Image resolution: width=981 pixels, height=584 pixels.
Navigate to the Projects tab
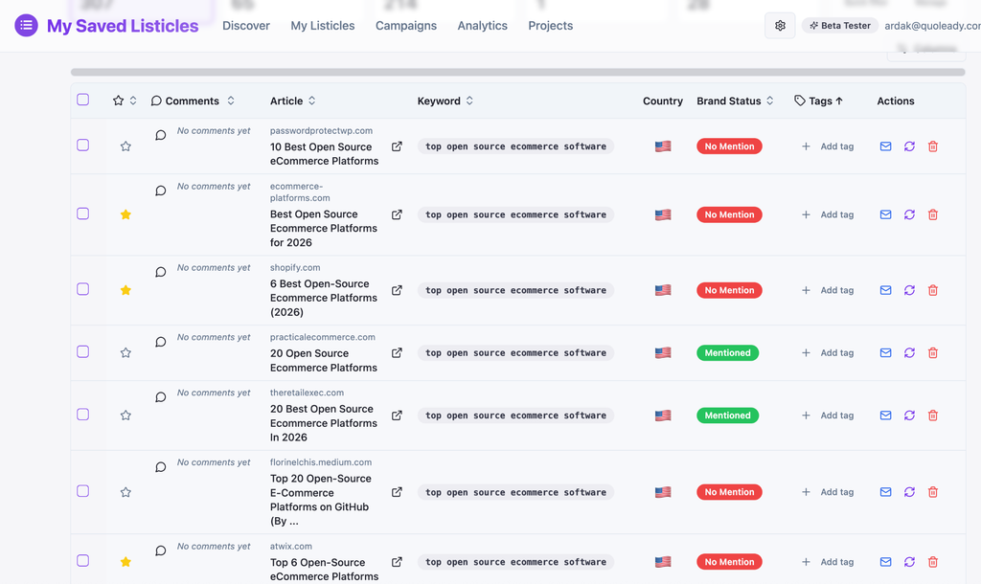click(x=551, y=26)
